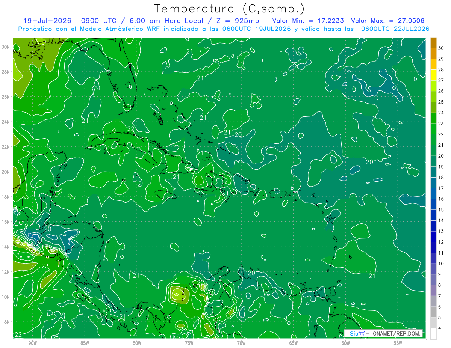Viewport: 451px width, 348px height.
Task: Pick the white bottom band below 4 on the color scale
Action: click(x=433, y=334)
